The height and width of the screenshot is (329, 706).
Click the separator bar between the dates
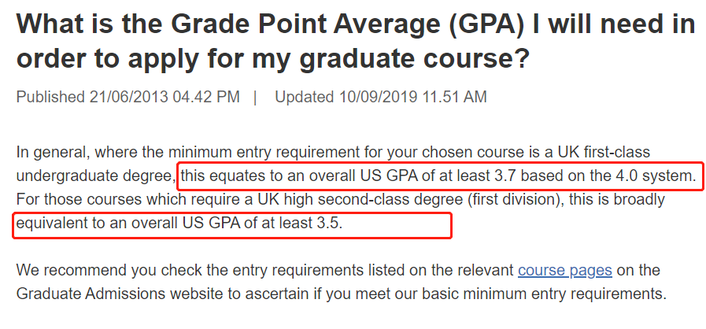[255, 97]
